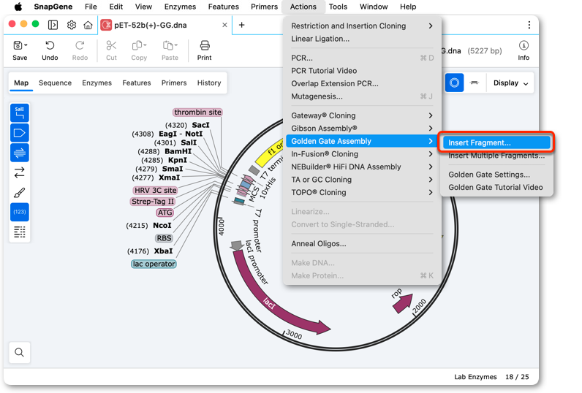Open the Info panel icon
The image size is (582, 393).
524,45
